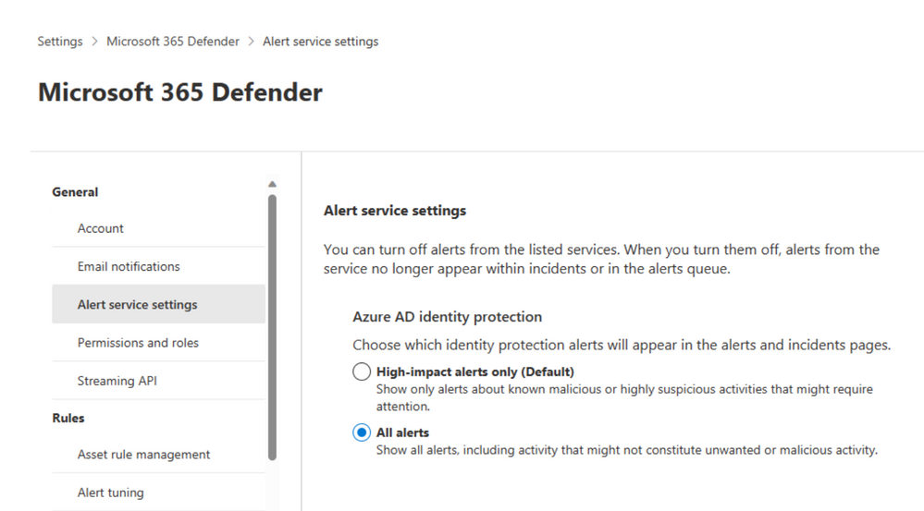Click the Settings breadcrumb link

(59, 42)
